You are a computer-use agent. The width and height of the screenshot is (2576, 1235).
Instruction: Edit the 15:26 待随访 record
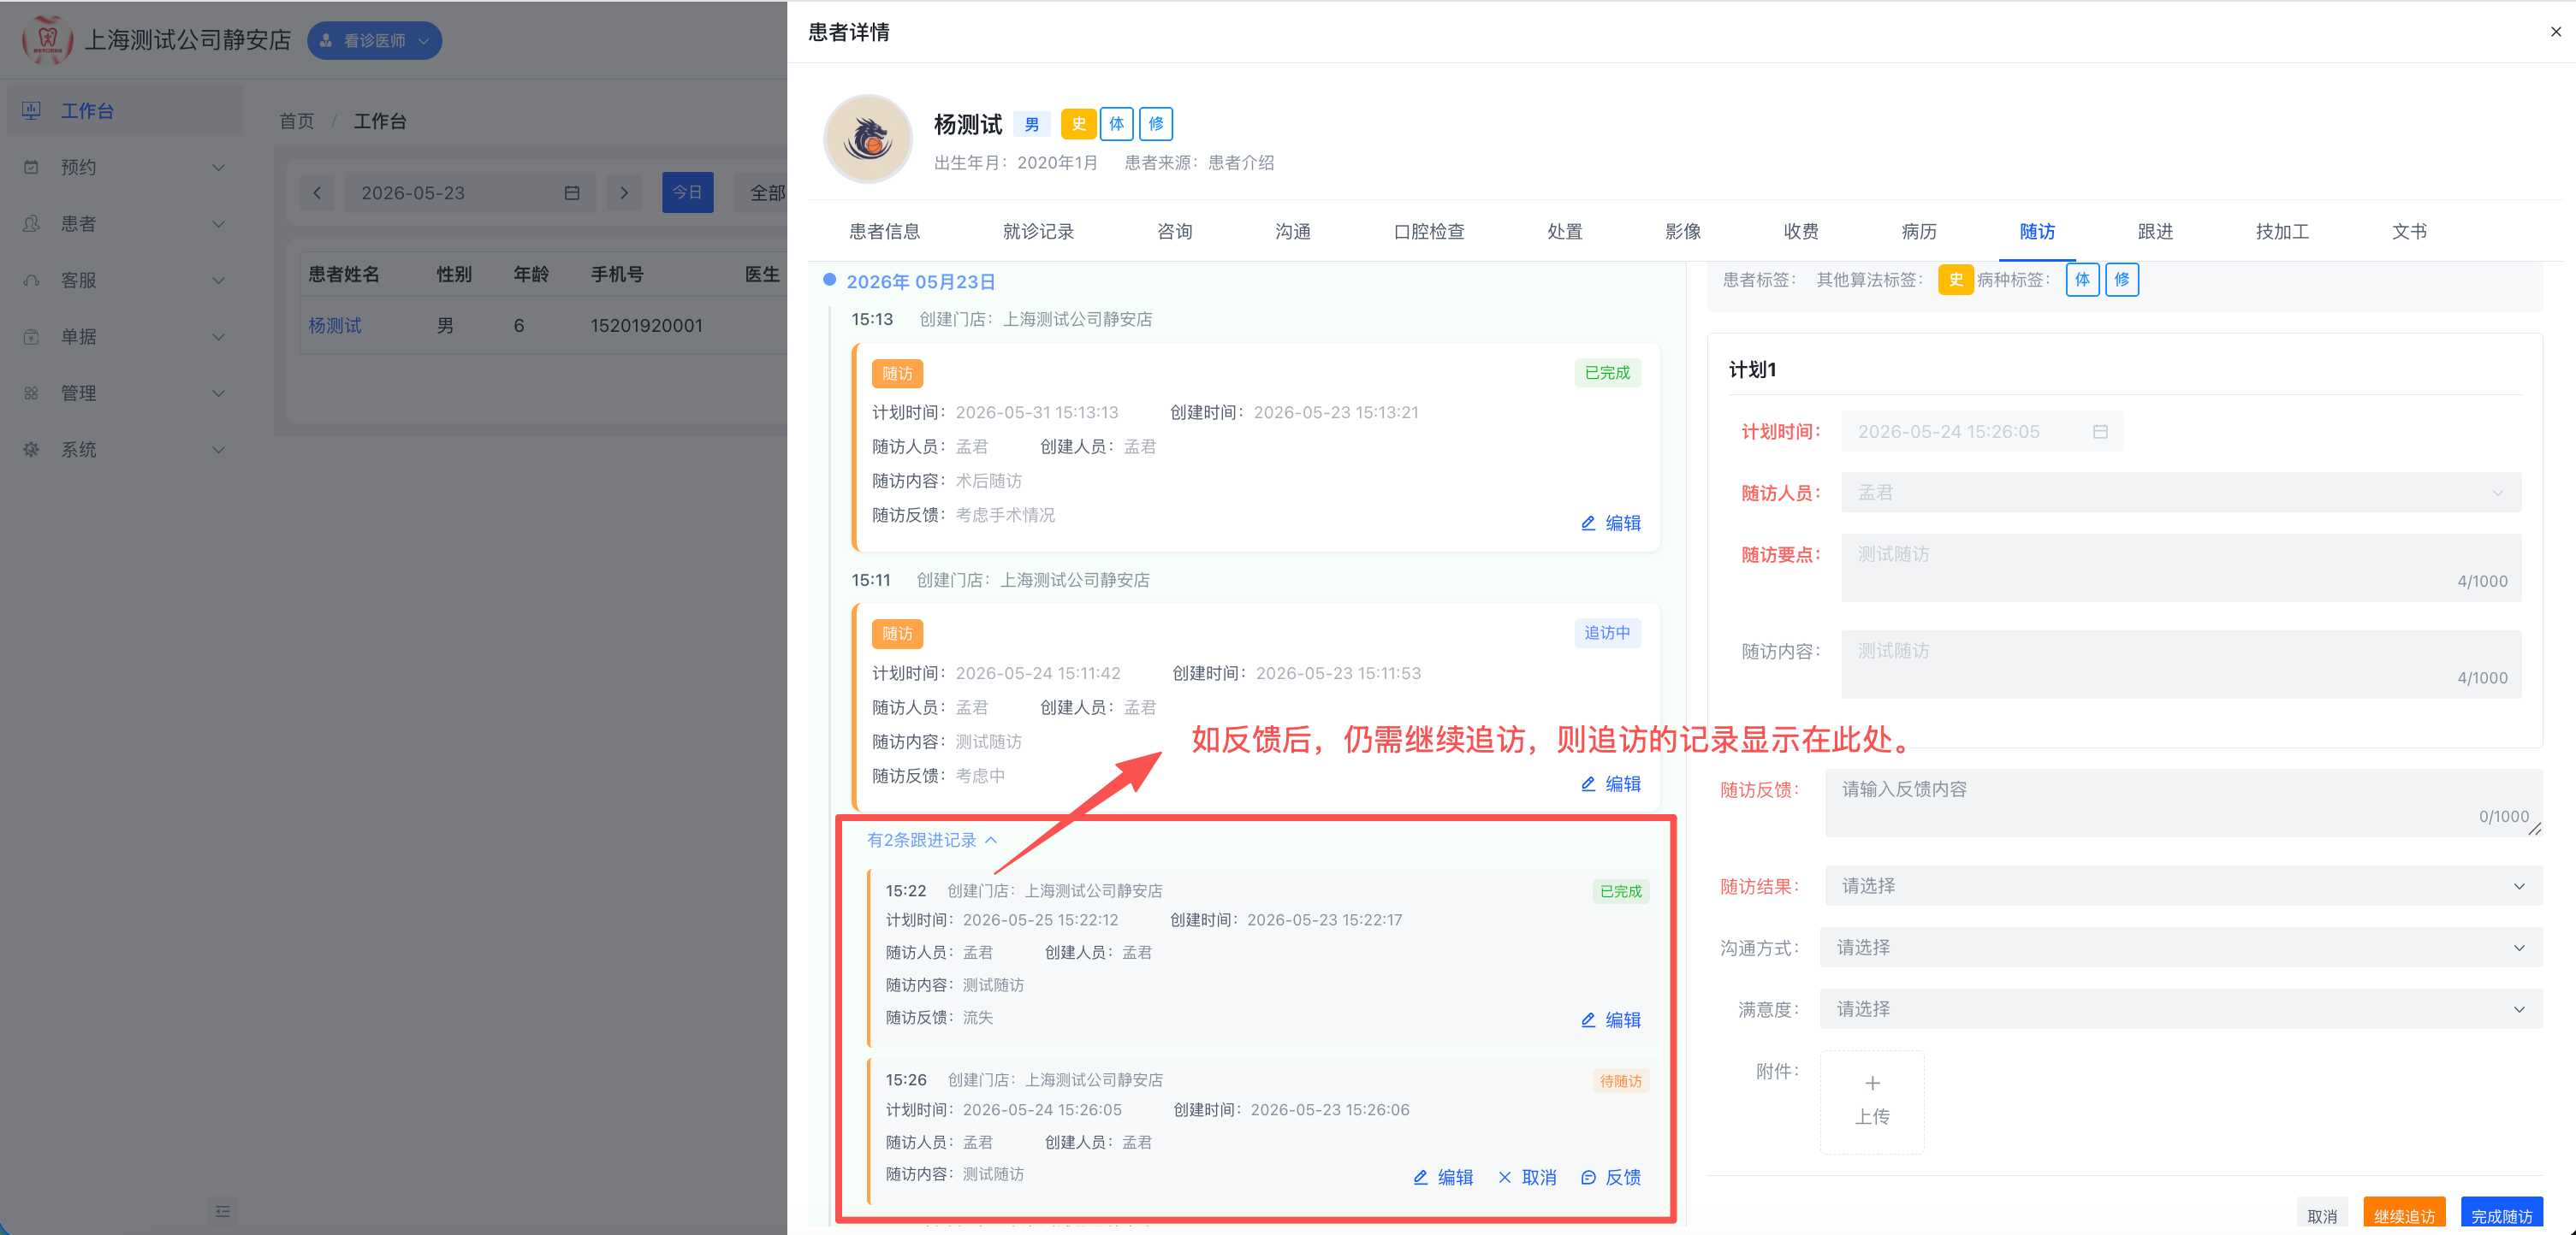click(1442, 1178)
